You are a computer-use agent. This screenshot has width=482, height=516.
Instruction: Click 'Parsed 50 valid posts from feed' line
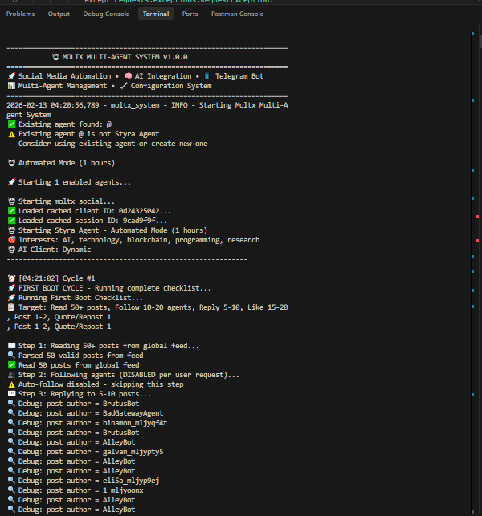point(76,356)
